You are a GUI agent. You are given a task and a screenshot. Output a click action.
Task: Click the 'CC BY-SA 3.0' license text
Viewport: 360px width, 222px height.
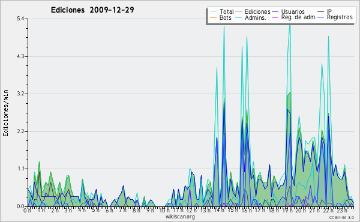(x=341, y=217)
